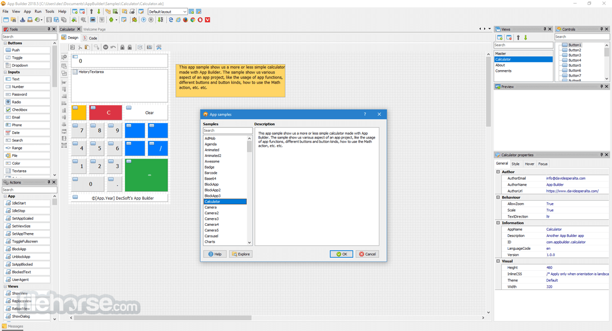Switch to the Code tab

point(90,38)
